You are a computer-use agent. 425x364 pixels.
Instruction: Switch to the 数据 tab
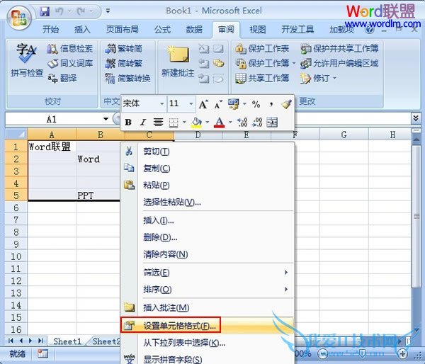coord(194,29)
